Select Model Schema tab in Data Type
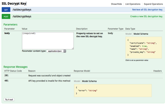 coord(141,34)
